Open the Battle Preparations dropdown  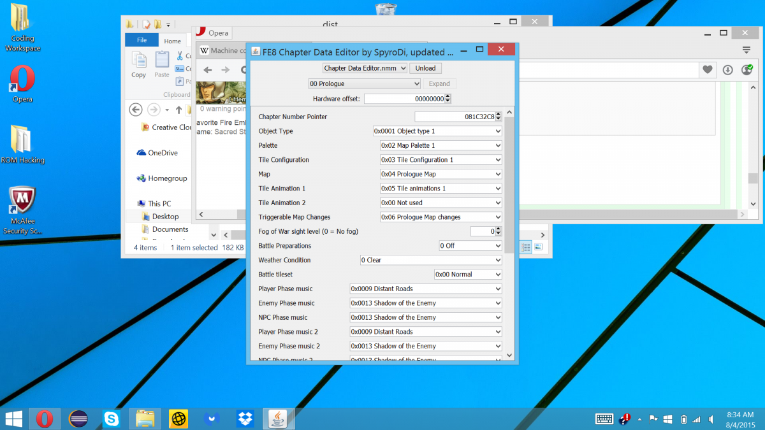point(470,246)
